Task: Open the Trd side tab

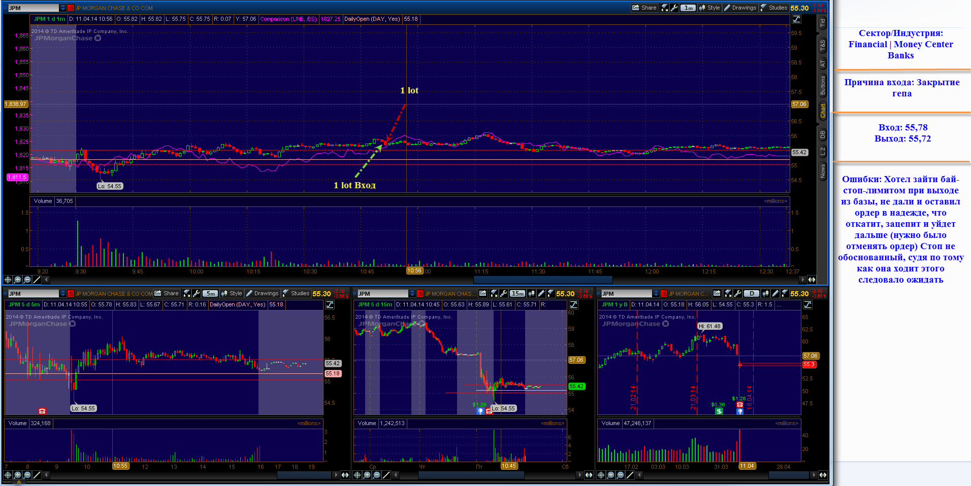Action: [x=823, y=23]
